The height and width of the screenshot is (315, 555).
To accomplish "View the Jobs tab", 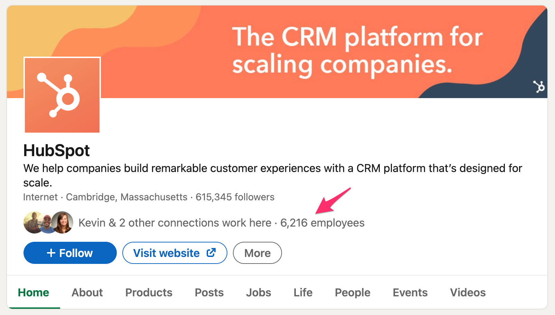I will [x=258, y=293].
